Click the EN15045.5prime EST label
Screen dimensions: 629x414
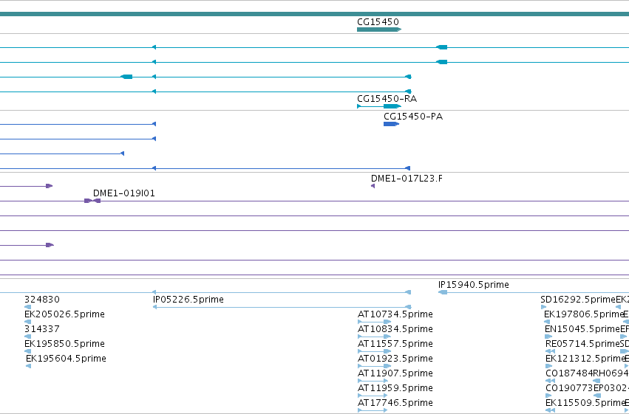[582, 329]
